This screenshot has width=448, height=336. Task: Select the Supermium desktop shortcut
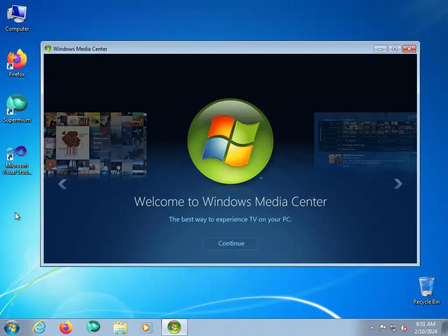pyautogui.click(x=17, y=109)
